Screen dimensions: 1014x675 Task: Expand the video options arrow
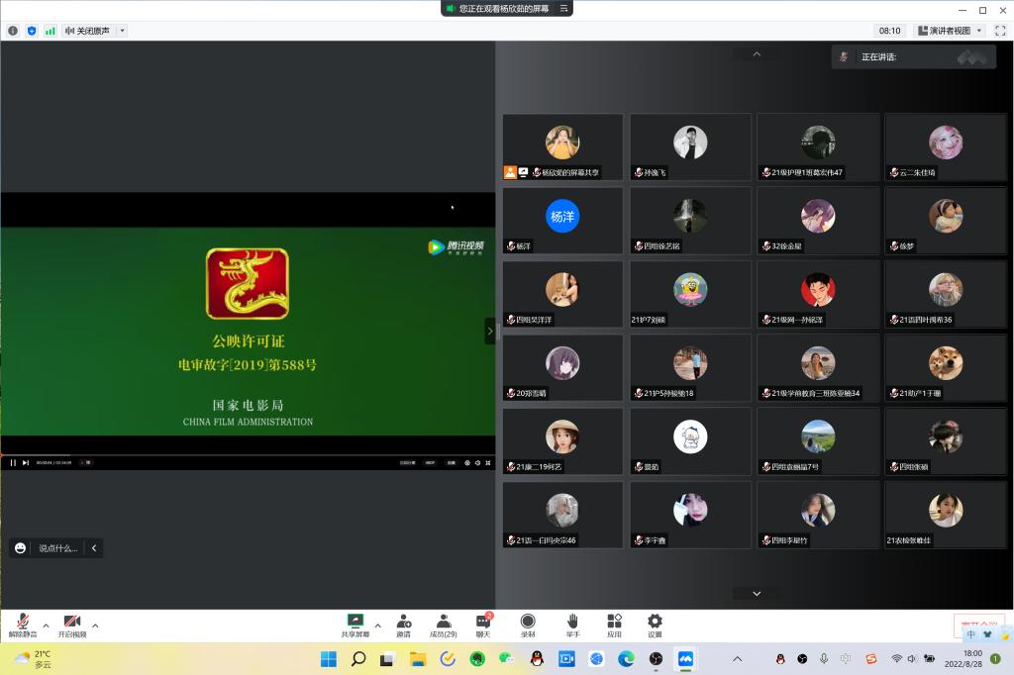[x=95, y=626]
